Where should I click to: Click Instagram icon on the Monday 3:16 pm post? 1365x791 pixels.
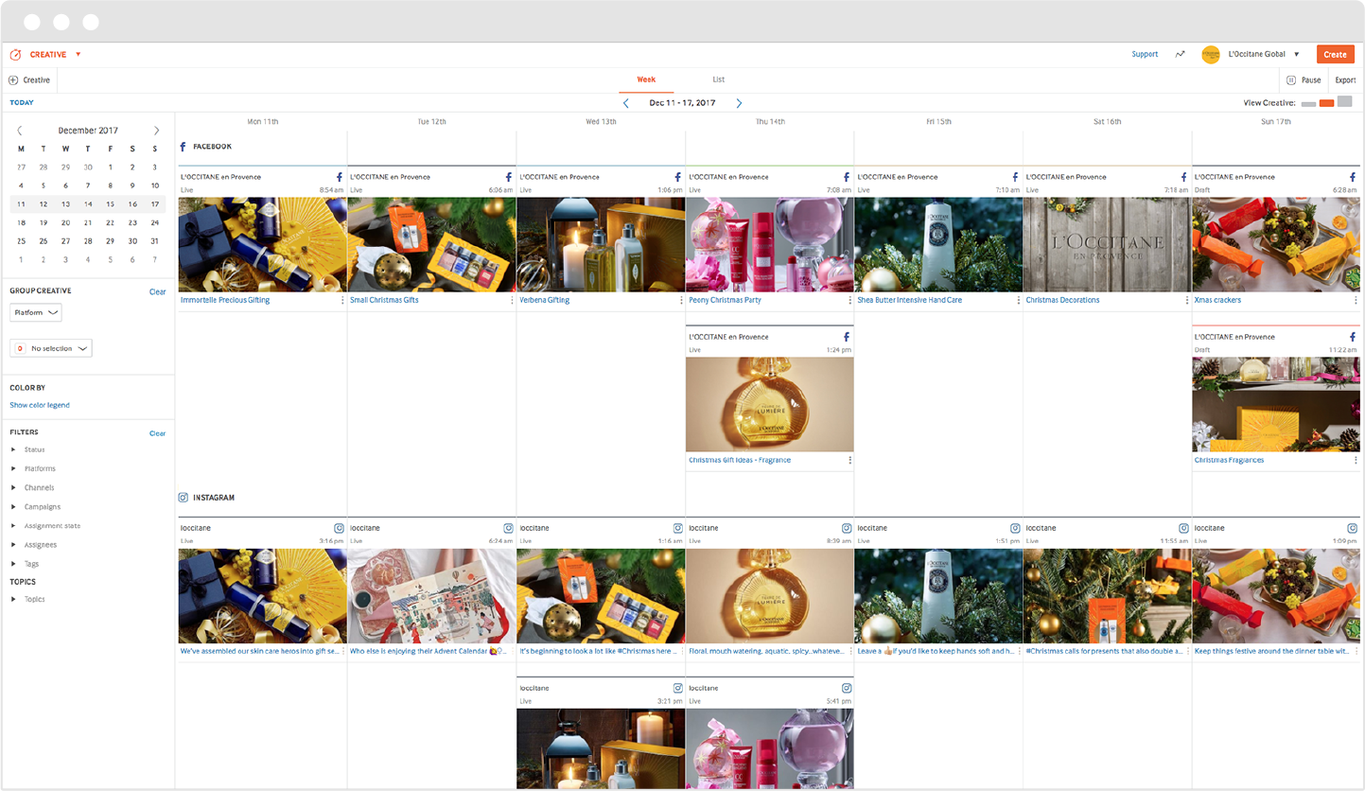(340, 528)
